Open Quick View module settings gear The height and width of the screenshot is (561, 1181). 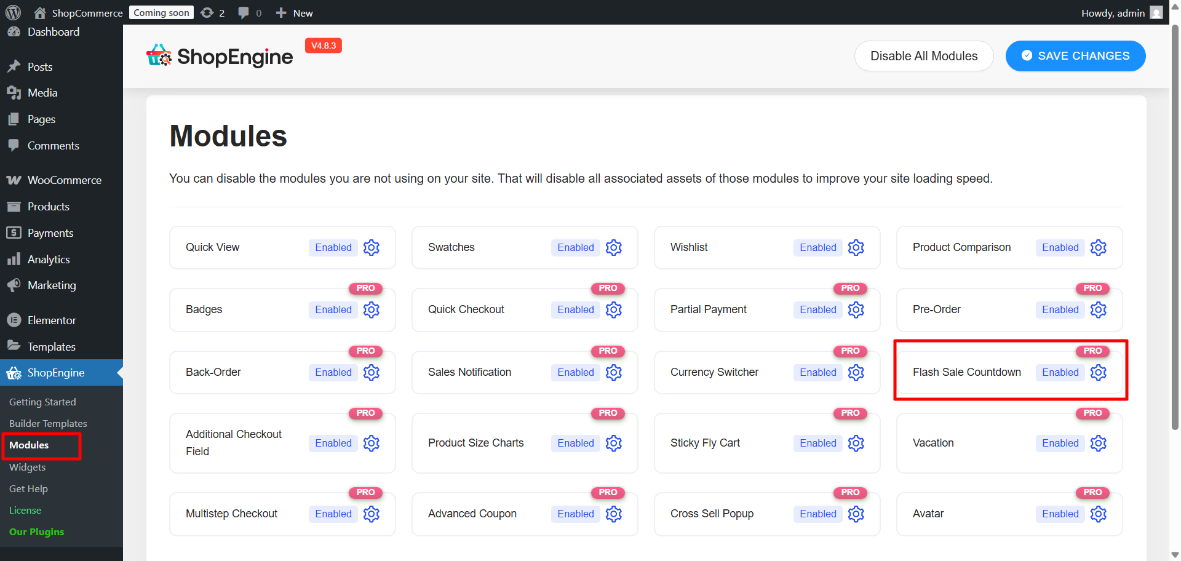(x=372, y=247)
